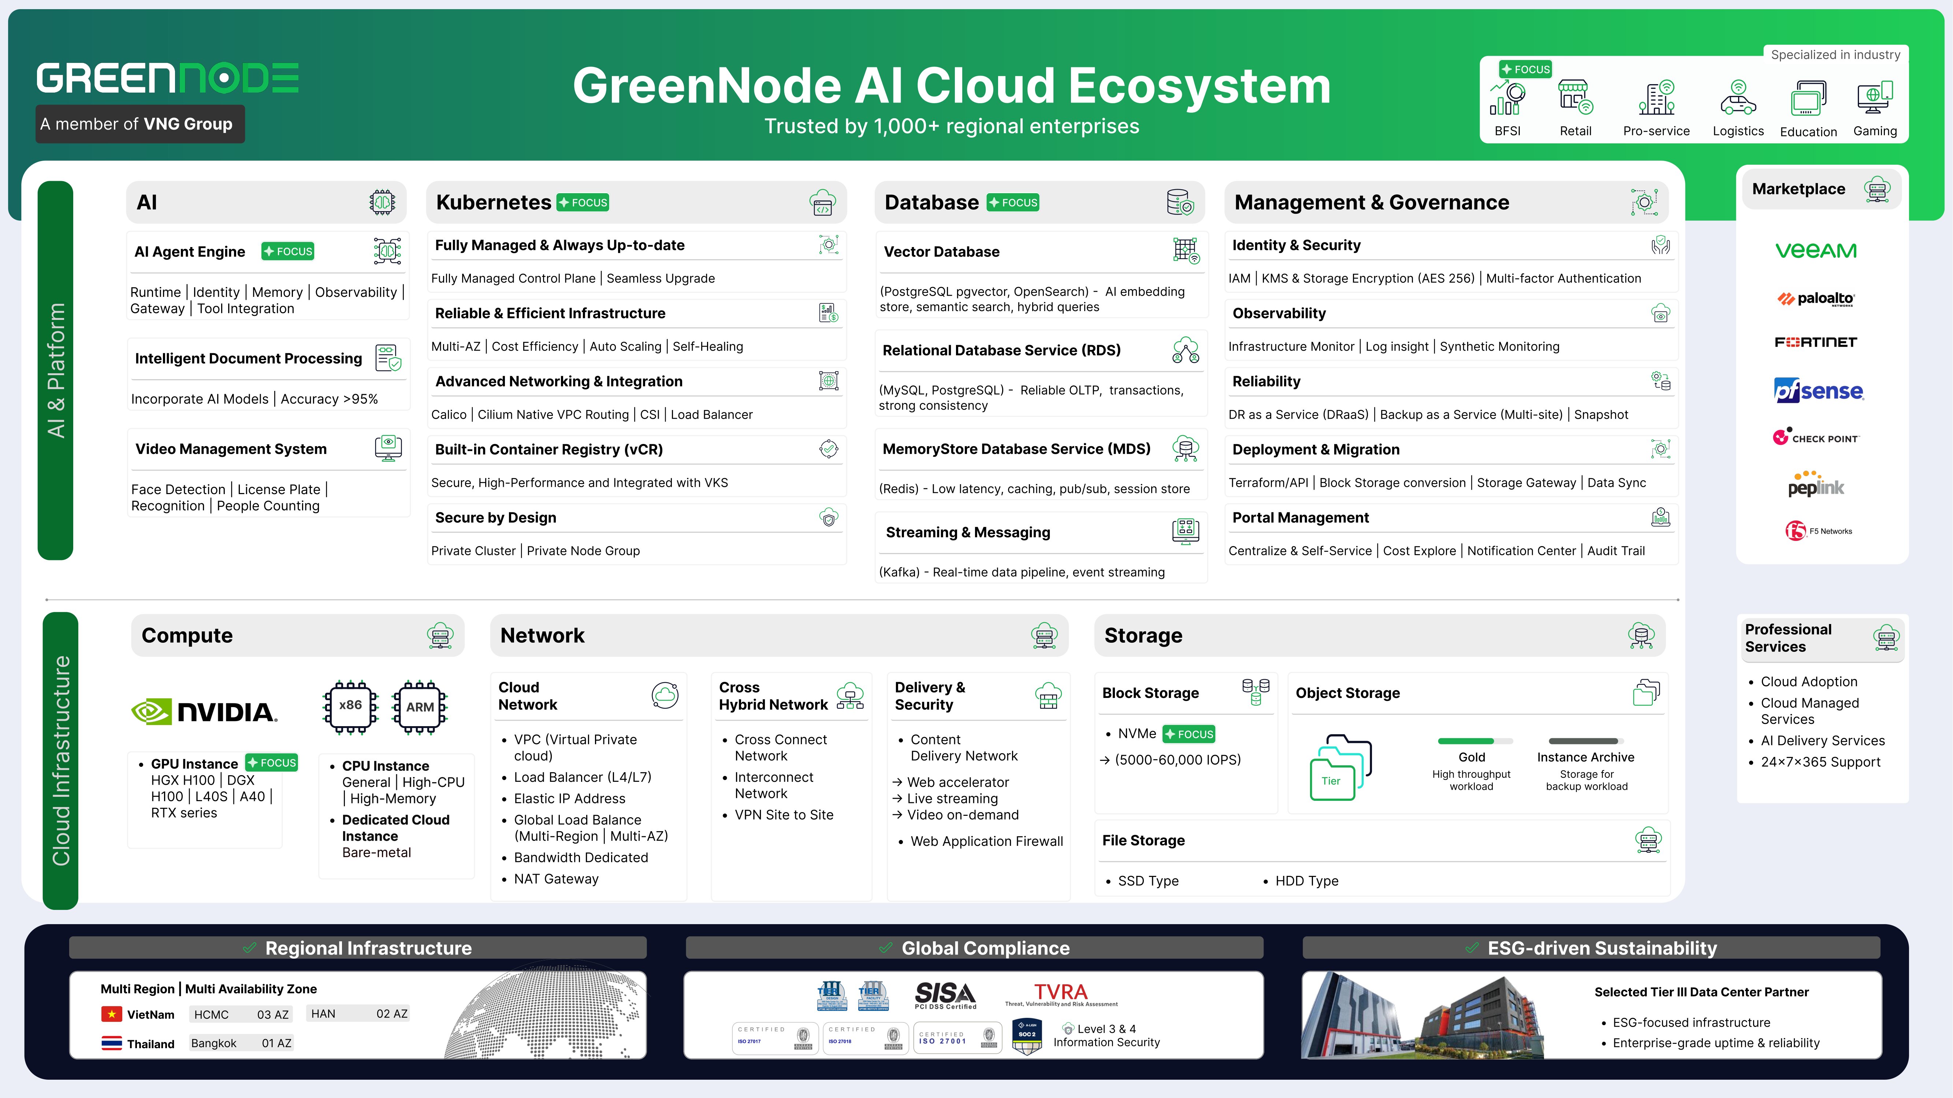Click the Cross Hybrid Network icon

click(x=850, y=696)
